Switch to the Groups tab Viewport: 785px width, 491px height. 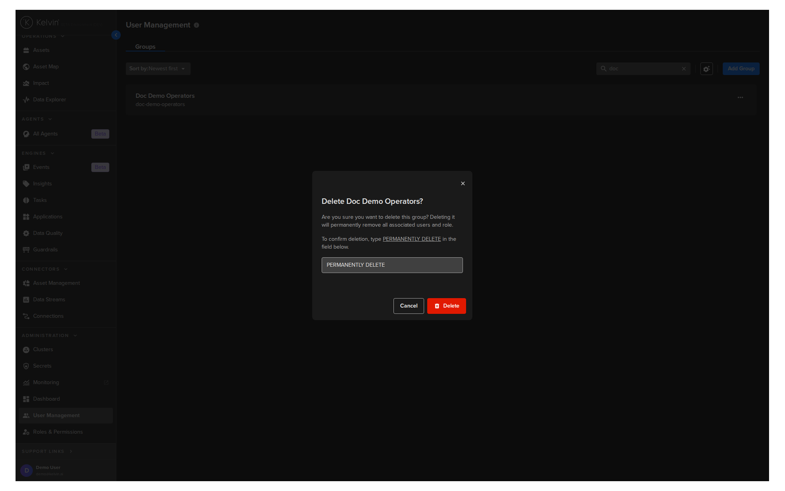[x=145, y=47]
